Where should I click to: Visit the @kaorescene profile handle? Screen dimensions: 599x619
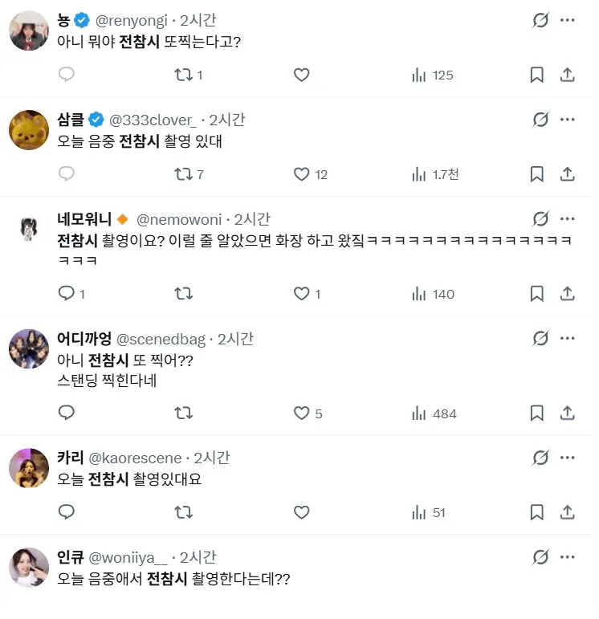click(135, 458)
